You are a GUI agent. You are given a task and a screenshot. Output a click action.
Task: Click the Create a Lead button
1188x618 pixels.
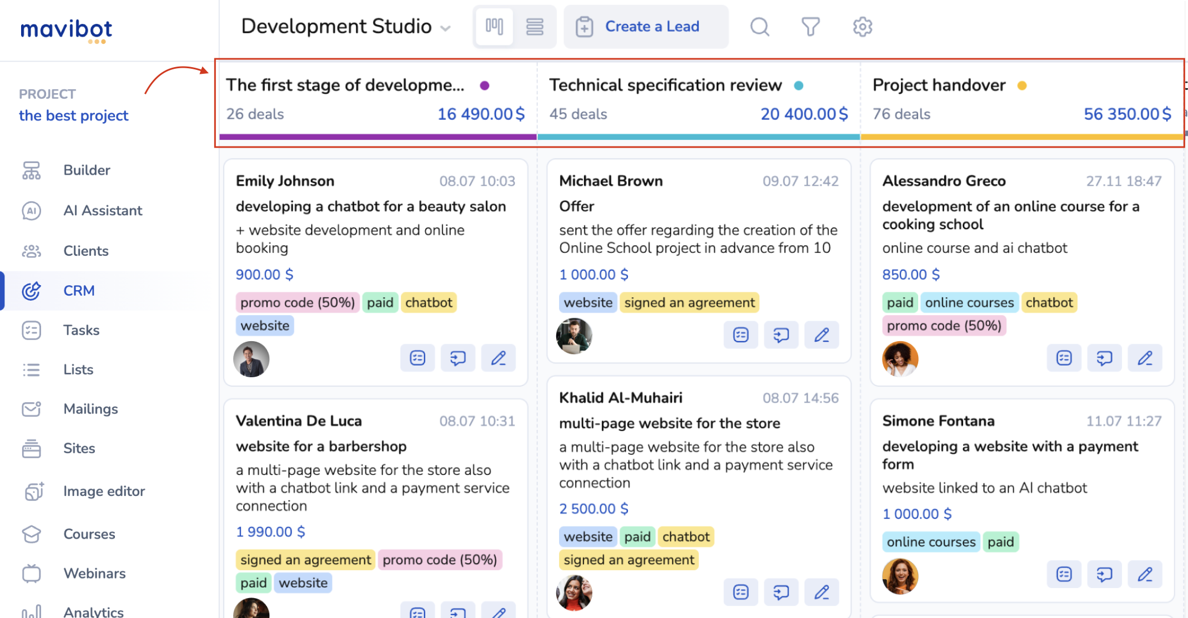tap(646, 27)
